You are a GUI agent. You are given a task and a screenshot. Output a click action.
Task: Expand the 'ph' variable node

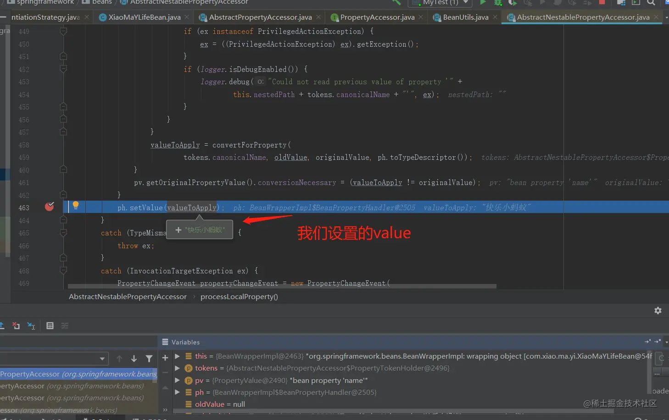(x=177, y=393)
